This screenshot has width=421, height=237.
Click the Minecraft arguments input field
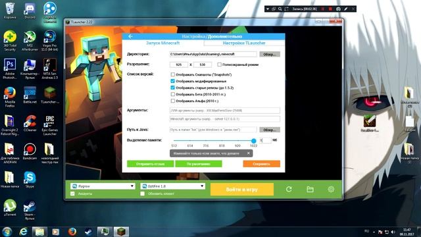225,118
